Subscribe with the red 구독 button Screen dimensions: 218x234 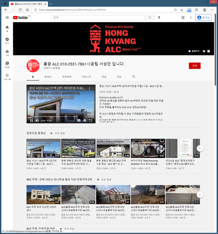194,66
